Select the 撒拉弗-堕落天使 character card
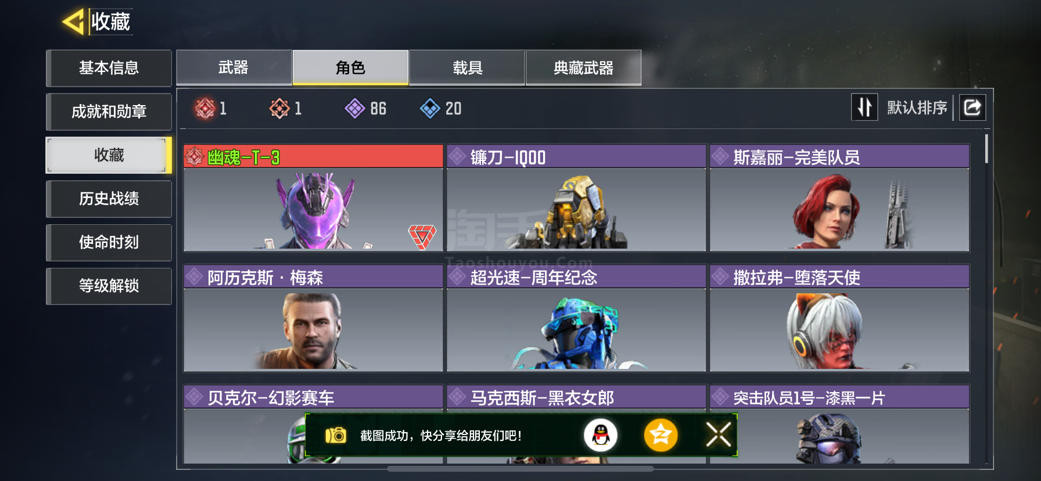The width and height of the screenshot is (1041, 481). [839, 318]
